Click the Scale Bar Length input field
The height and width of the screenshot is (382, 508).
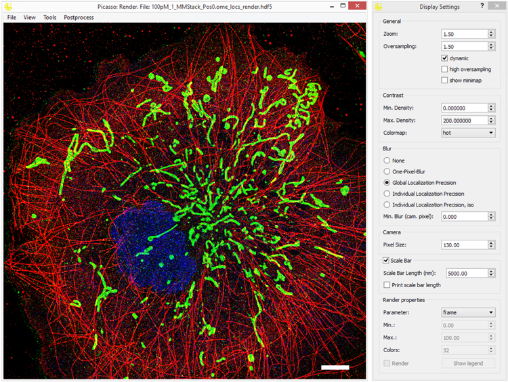tap(467, 274)
